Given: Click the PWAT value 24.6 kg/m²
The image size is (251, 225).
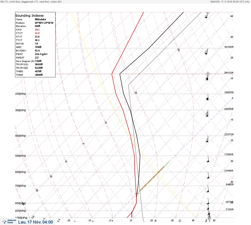Looking at the screenshot, I should pyautogui.click(x=41, y=54).
